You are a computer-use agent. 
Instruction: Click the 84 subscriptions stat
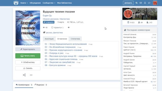pos(140,22)
